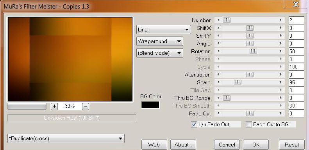Click the zoom in plus button
The width and height of the screenshot is (309, 150).
click(54, 106)
